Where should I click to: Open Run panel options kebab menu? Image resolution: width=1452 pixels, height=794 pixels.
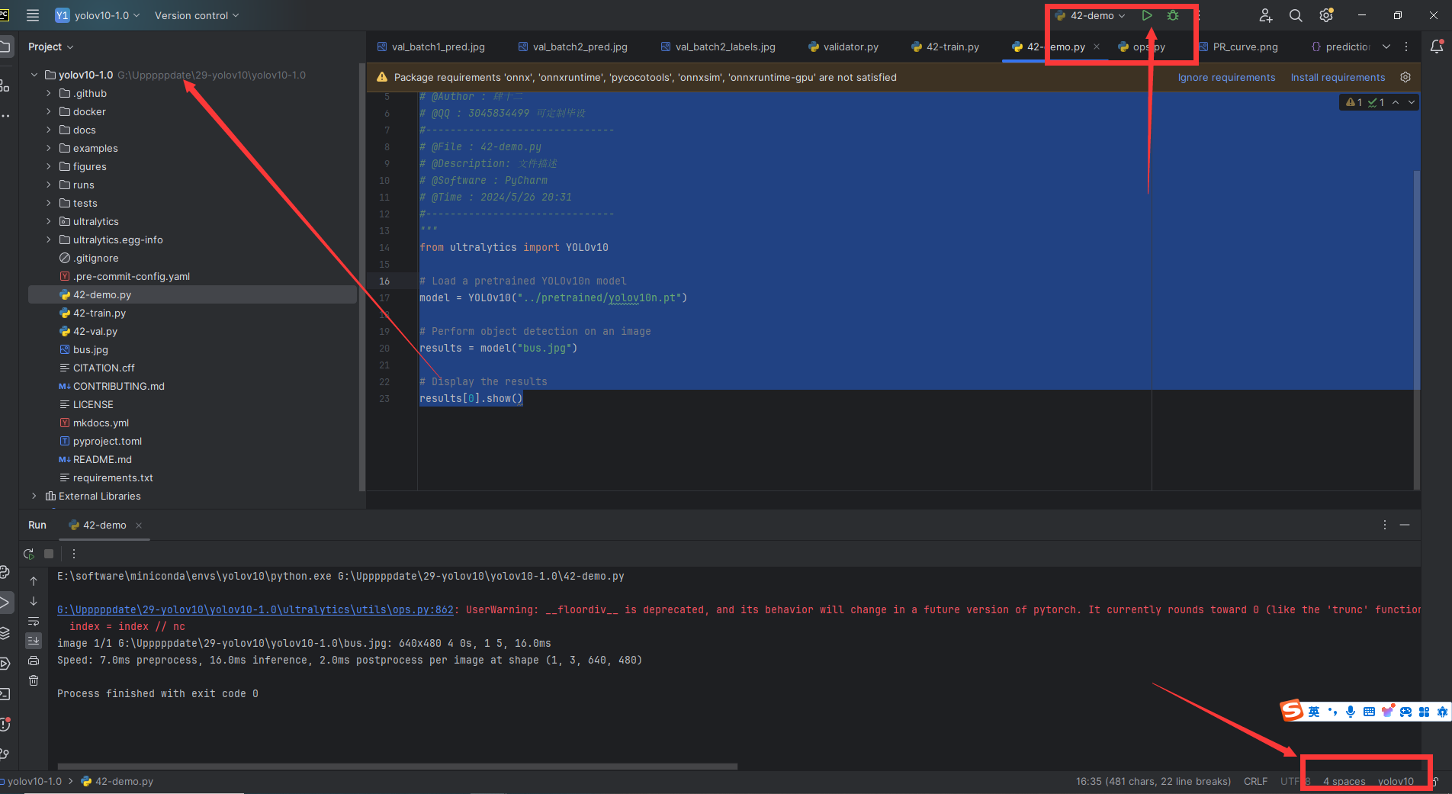1385,525
